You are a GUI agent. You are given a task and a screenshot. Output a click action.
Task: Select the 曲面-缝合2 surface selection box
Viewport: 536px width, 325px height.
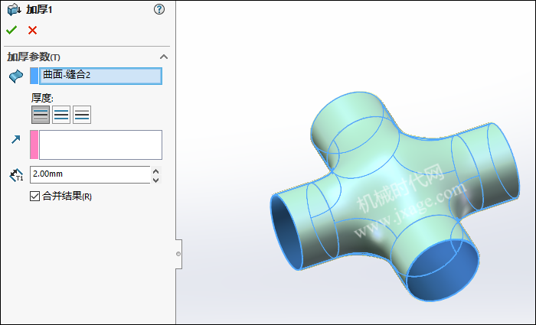coord(100,76)
